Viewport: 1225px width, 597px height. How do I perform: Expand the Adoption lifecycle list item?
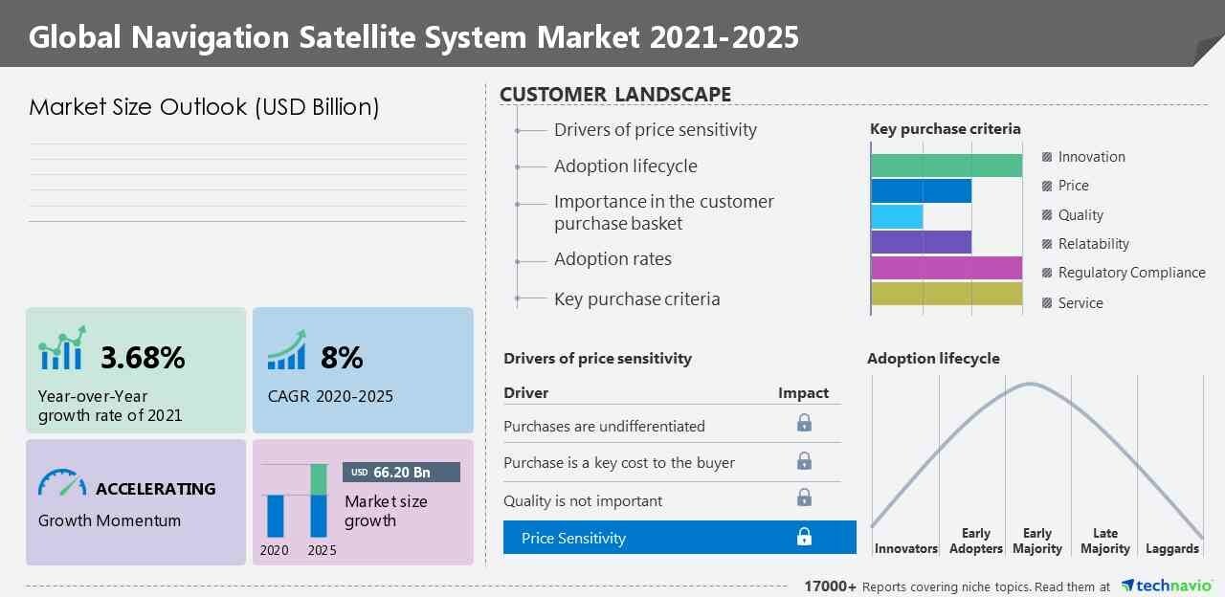[625, 166]
